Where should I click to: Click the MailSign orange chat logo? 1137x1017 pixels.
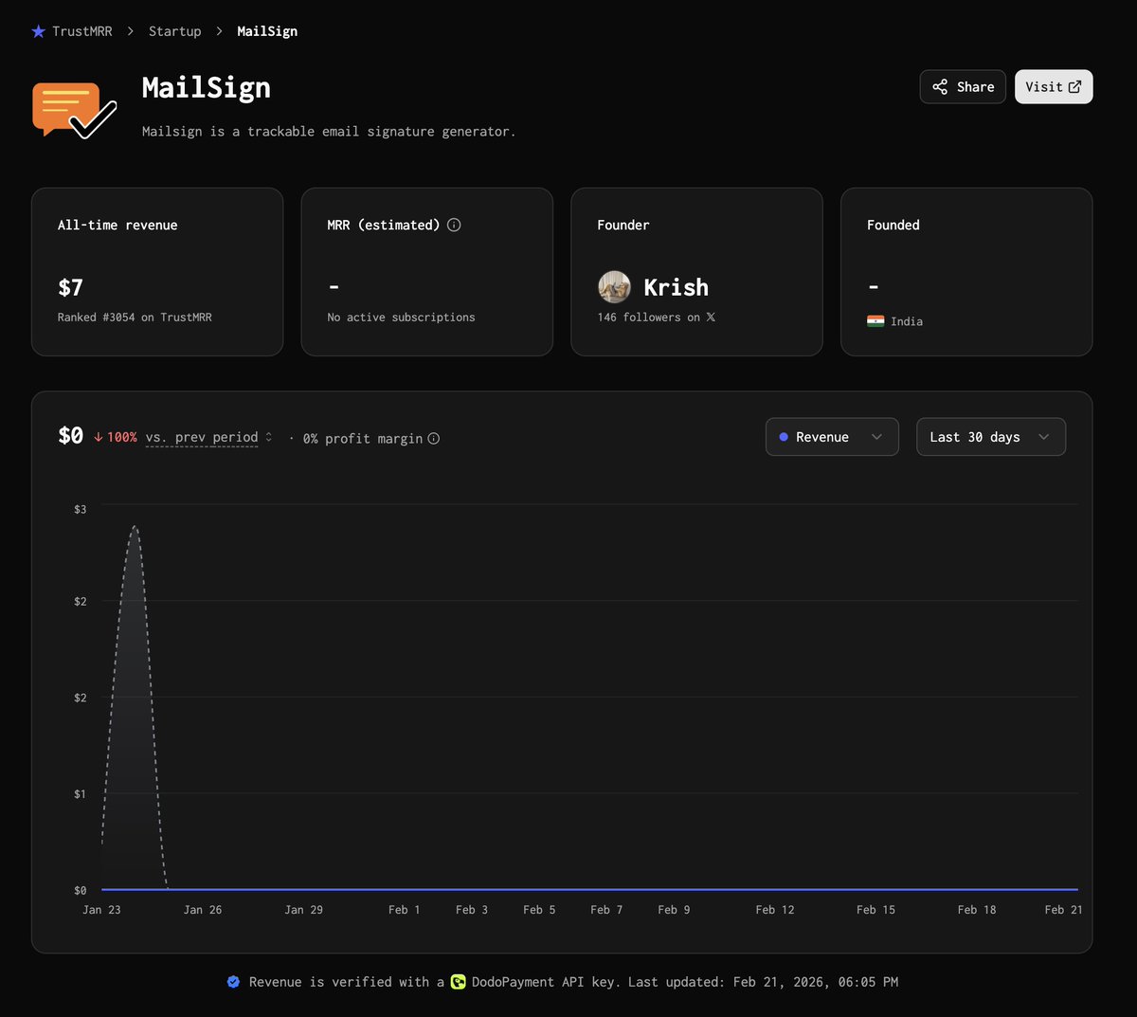(x=74, y=110)
